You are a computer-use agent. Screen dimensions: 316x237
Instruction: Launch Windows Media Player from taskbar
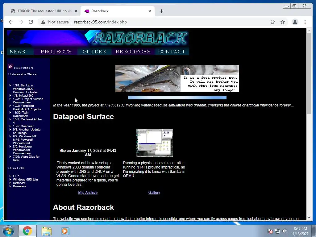pos(65,231)
